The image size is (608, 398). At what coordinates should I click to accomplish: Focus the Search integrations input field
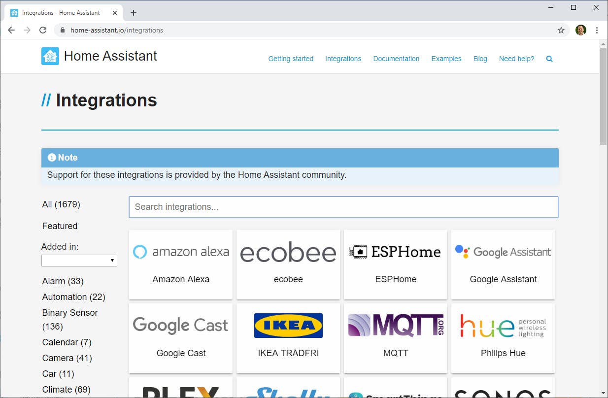click(x=343, y=207)
